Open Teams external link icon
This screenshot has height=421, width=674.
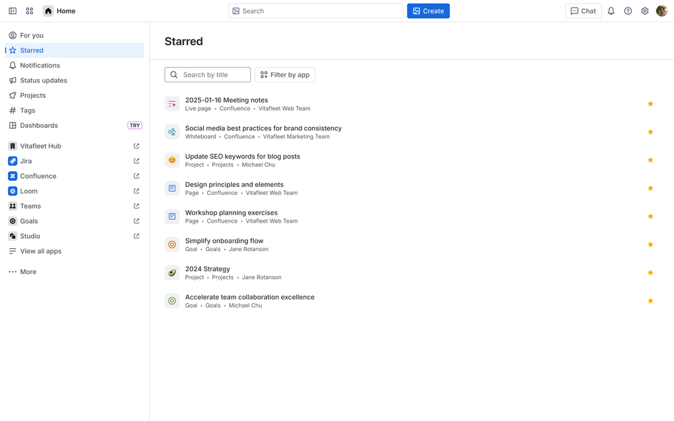click(x=136, y=206)
